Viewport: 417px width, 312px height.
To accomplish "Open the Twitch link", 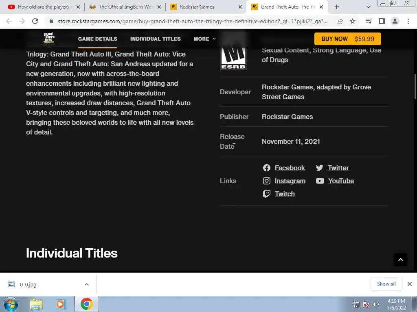I will point(285,194).
